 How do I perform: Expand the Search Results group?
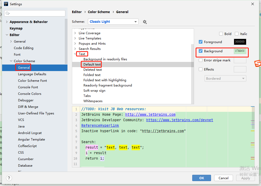coord(75,49)
